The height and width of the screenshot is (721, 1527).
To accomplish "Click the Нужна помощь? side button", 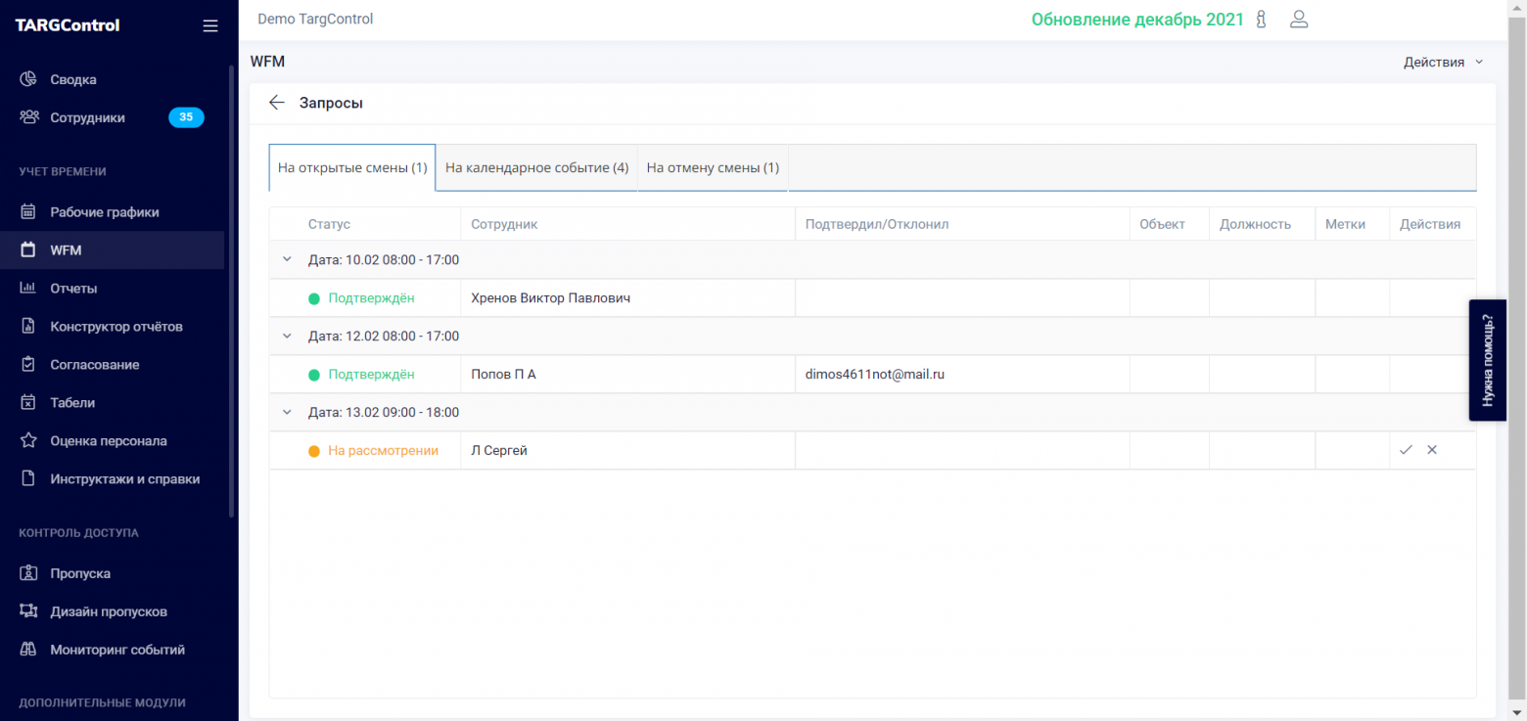I will click(1487, 360).
